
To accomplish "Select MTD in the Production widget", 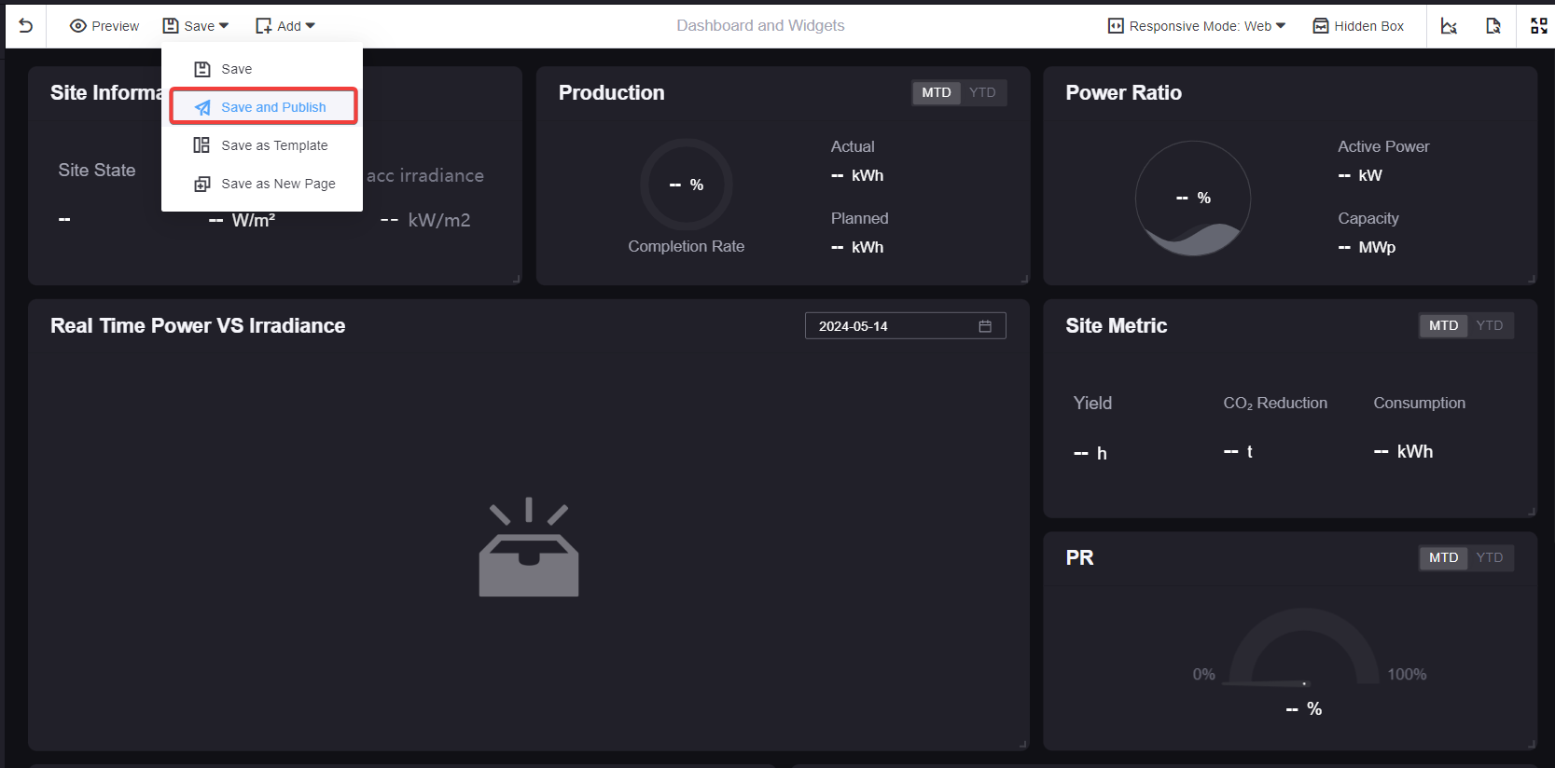I will pyautogui.click(x=936, y=92).
